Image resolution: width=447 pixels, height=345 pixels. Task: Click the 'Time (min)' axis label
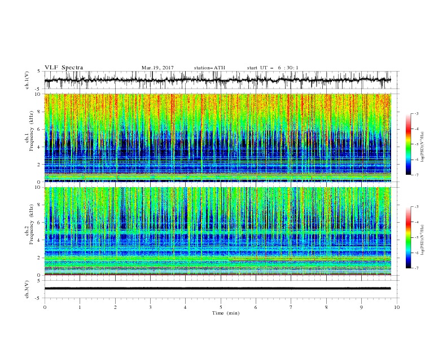226,313
